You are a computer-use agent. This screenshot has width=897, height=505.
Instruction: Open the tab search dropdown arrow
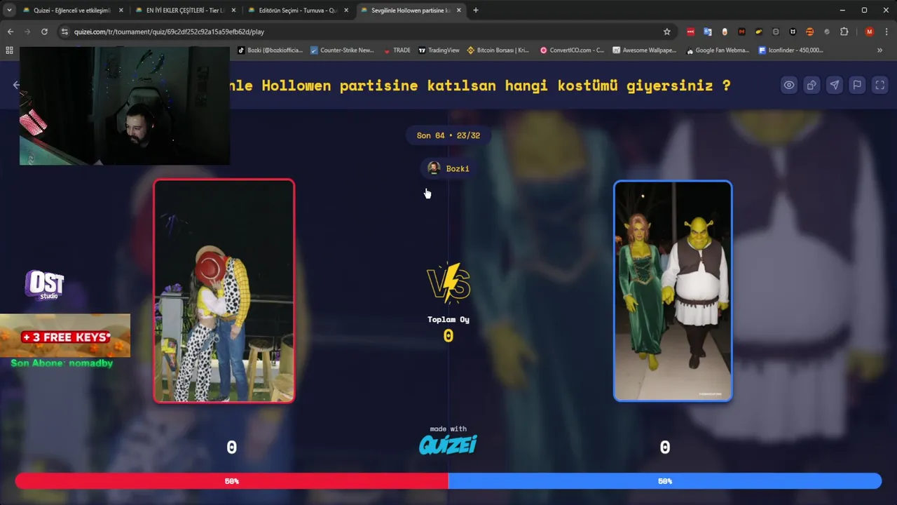[x=9, y=11]
